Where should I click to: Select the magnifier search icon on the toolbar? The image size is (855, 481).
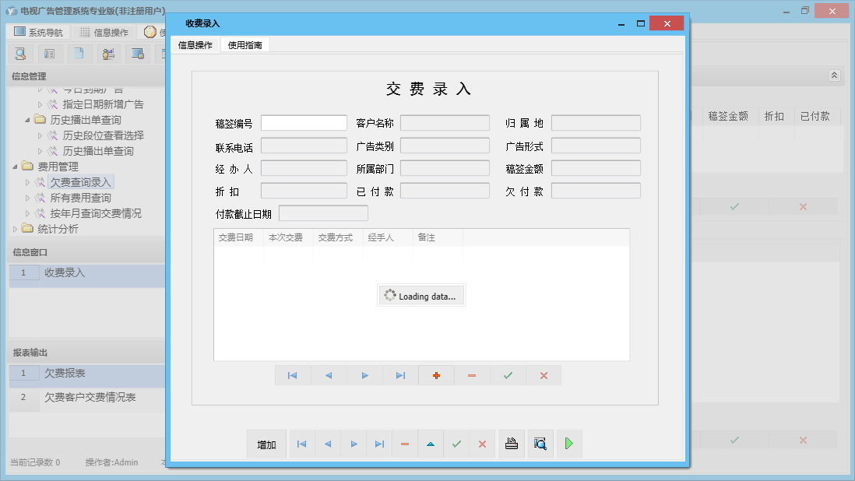pyautogui.click(x=21, y=54)
